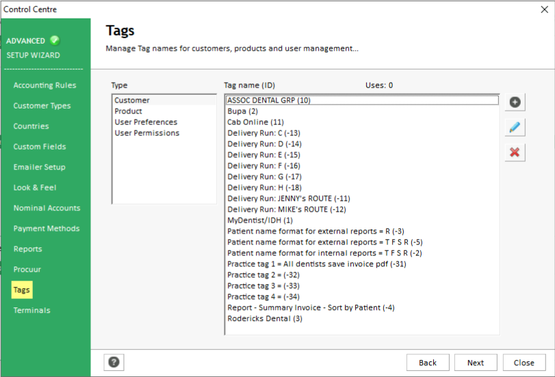Image resolution: width=555 pixels, height=377 pixels.
Task: Open Customer Types in the sidebar
Action: [42, 106]
